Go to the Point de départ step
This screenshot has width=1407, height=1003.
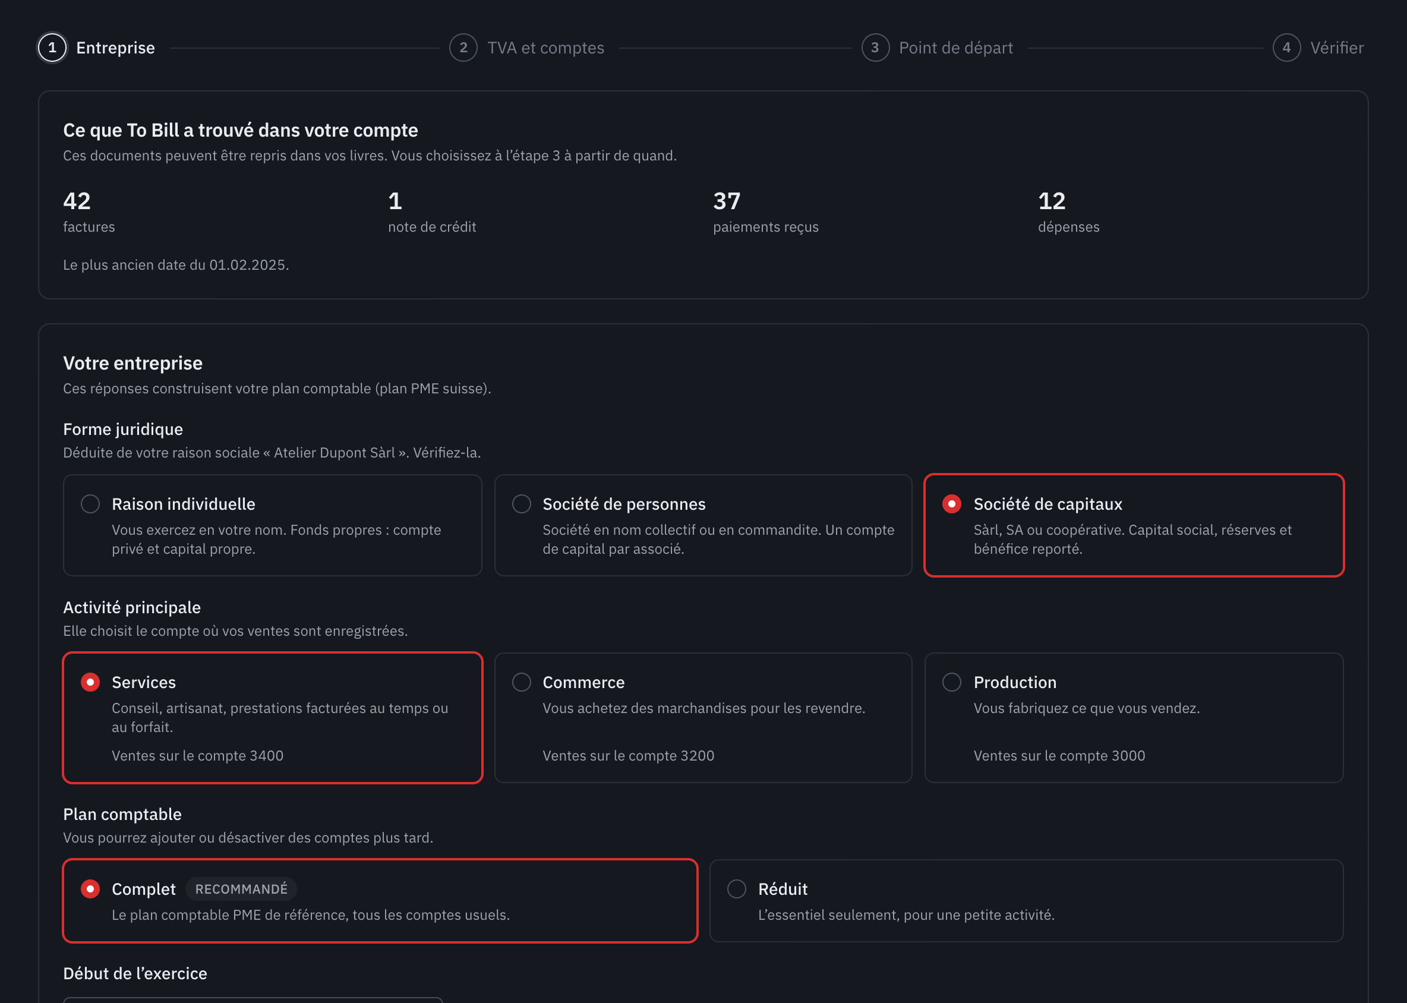coord(955,48)
